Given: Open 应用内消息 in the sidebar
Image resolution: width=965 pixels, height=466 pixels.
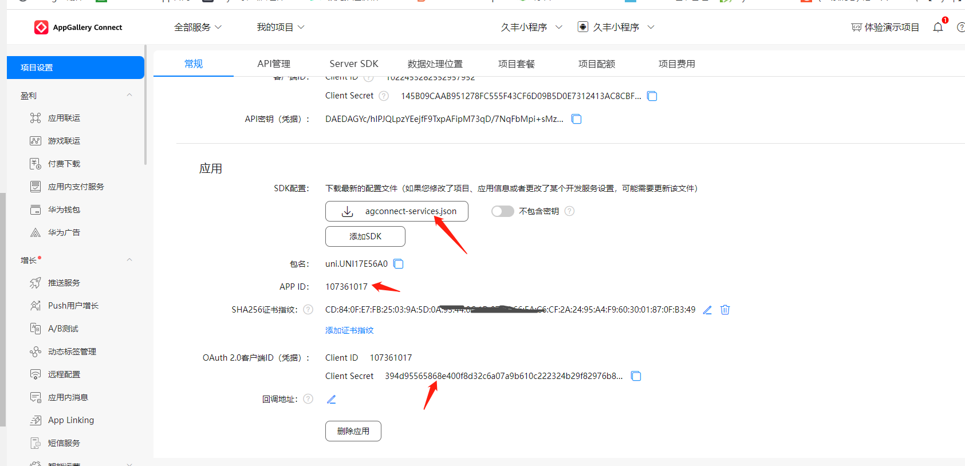Looking at the screenshot, I should pyautogui.click(x=68, y=397).
